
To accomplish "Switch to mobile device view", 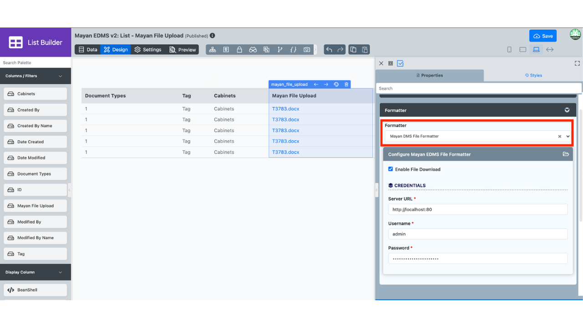I will tap(509, 50).
